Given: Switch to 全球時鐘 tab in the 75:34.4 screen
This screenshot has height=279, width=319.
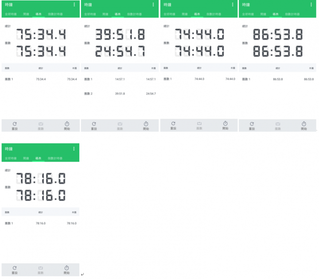Looking at the screenshot, I should (x=11, y=14).
